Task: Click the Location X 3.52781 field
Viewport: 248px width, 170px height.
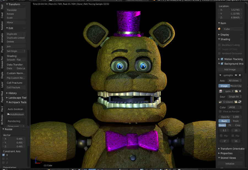Action: click(x=230, y=10)
